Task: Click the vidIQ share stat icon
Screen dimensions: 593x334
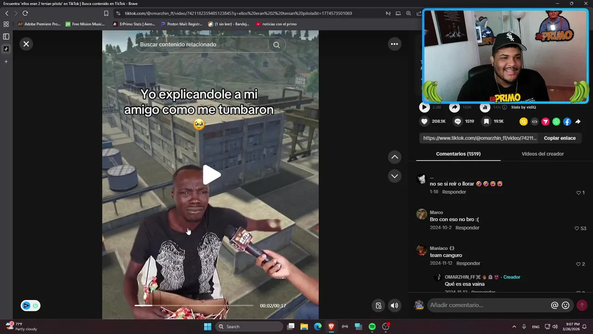Action: pyautogui.click(x=455, y=107)
